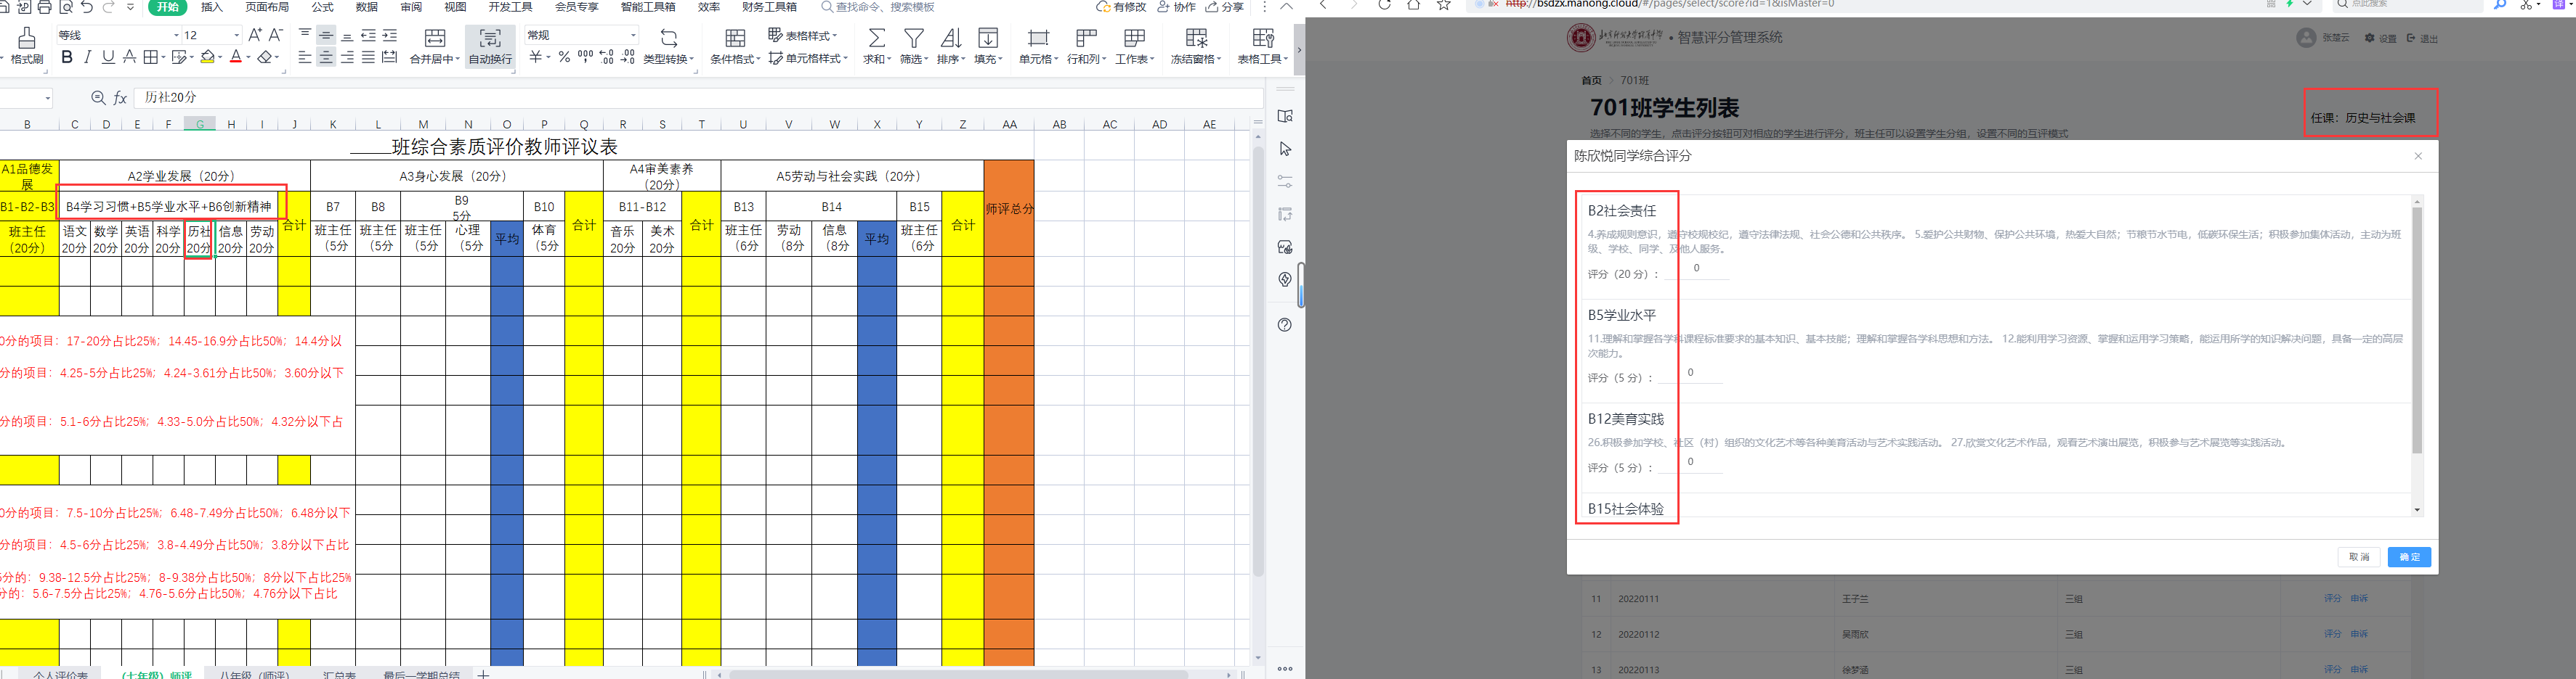Select the 八年级（师评） sheet tab

[x=254, y=674]
